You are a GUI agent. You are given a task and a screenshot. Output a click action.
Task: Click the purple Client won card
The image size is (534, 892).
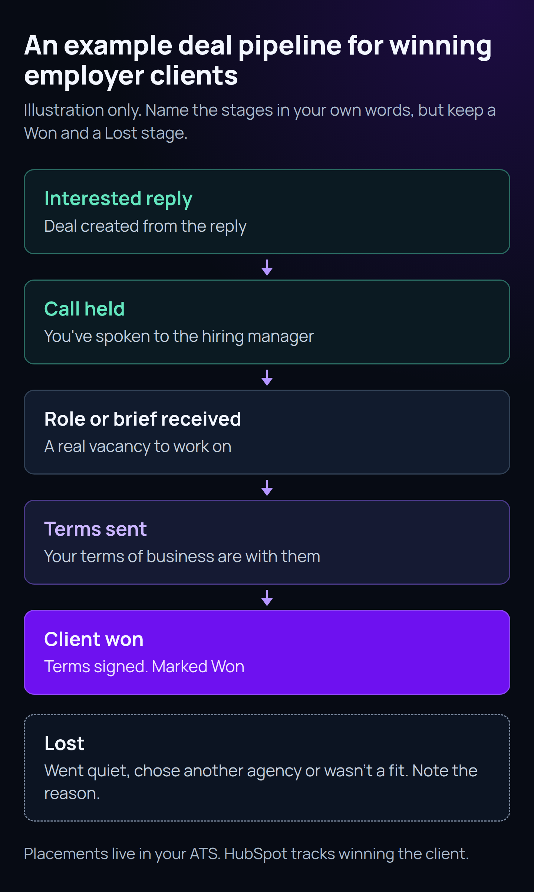click(x=267, y=652)
